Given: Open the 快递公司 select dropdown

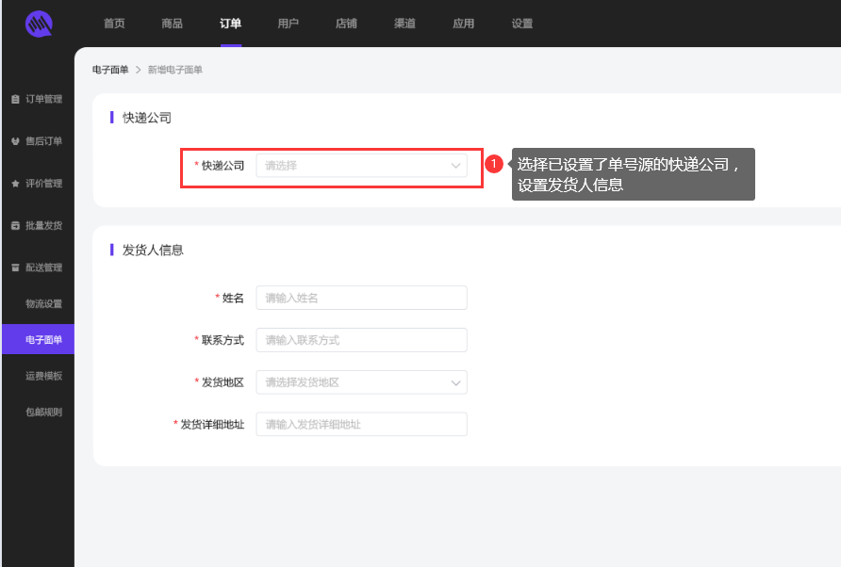Looking at the screenshot, I should 361,166.
